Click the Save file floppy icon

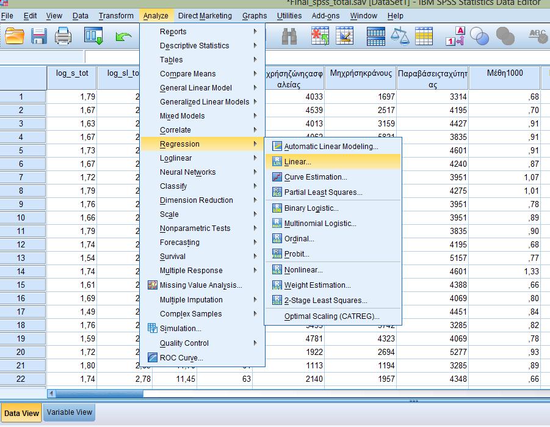pos(39,36)
